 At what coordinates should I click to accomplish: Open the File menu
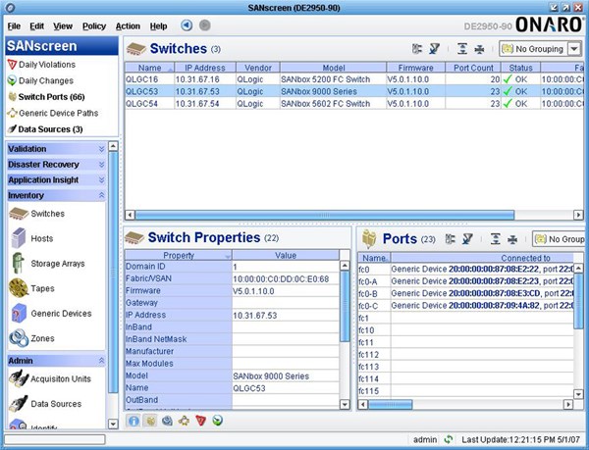click(x=14, y=26)
